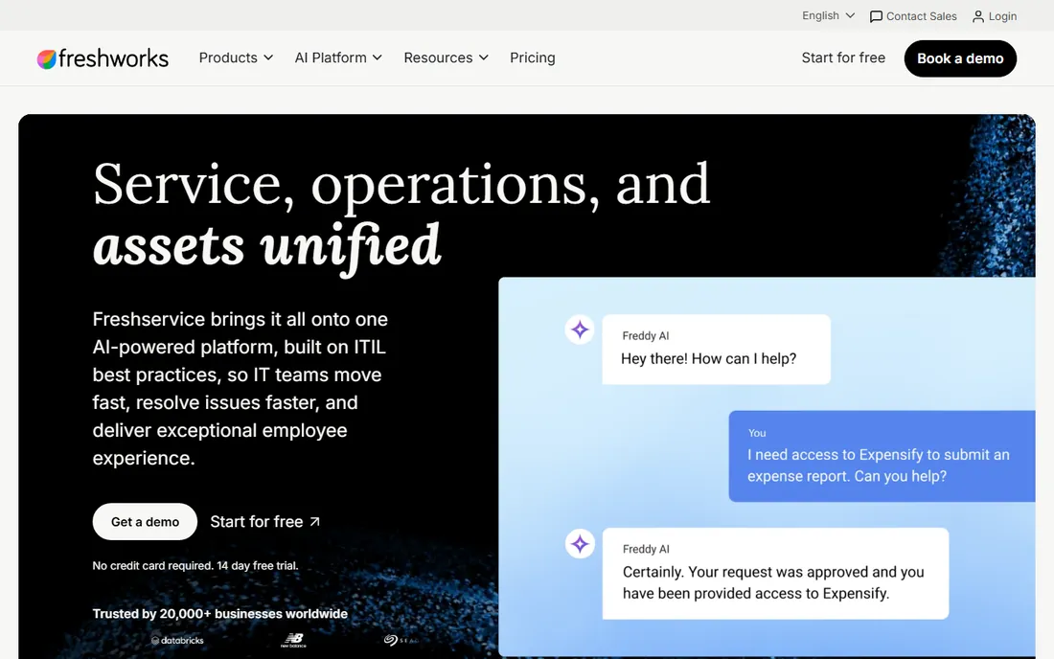Click the Contact Sales chat bubble icon
The image size is (1054, 659).
[x=876, y=17]
